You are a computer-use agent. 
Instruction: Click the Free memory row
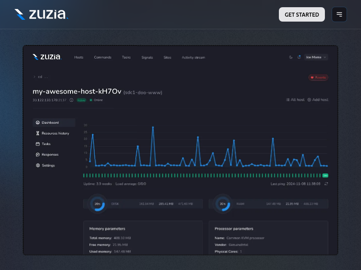pyautogui.click(x=108, y=245)
